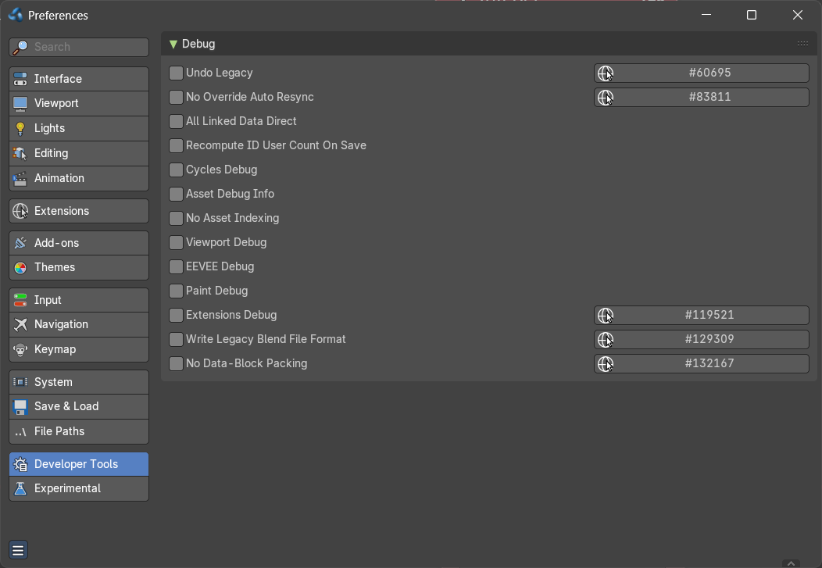Go to the Keymap preferences

point(79,349)
